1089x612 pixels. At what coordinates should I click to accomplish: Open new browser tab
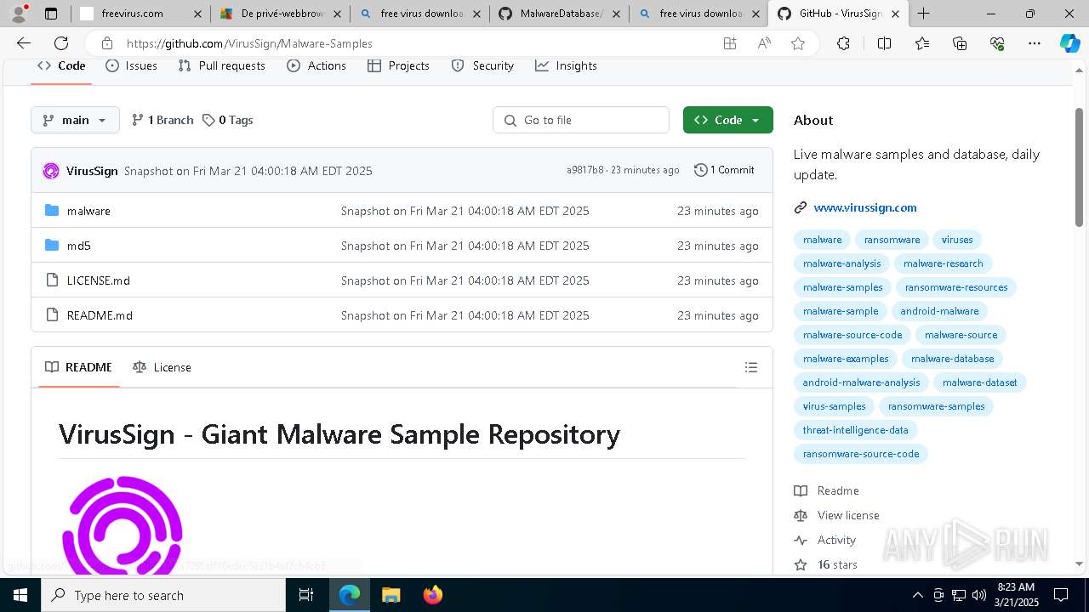point(924,14)
